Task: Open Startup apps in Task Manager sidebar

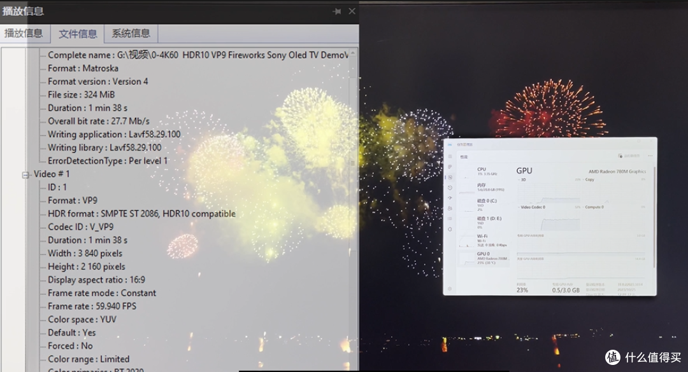Action: coord(450,198)
